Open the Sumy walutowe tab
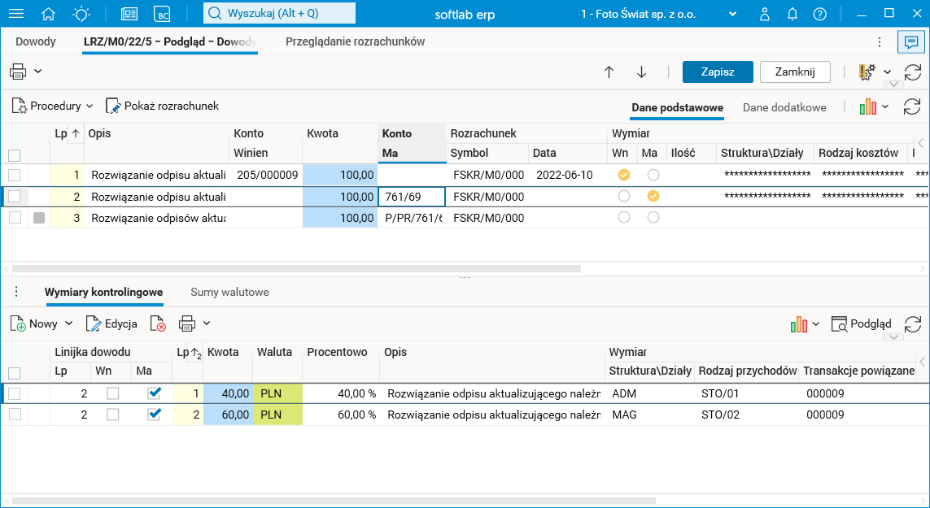 coord(229,292)
